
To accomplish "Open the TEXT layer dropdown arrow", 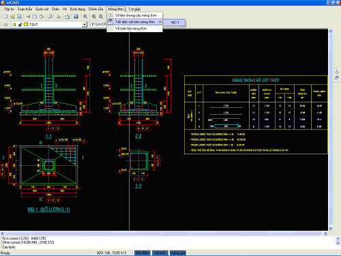I will click(x=85, y=25).
